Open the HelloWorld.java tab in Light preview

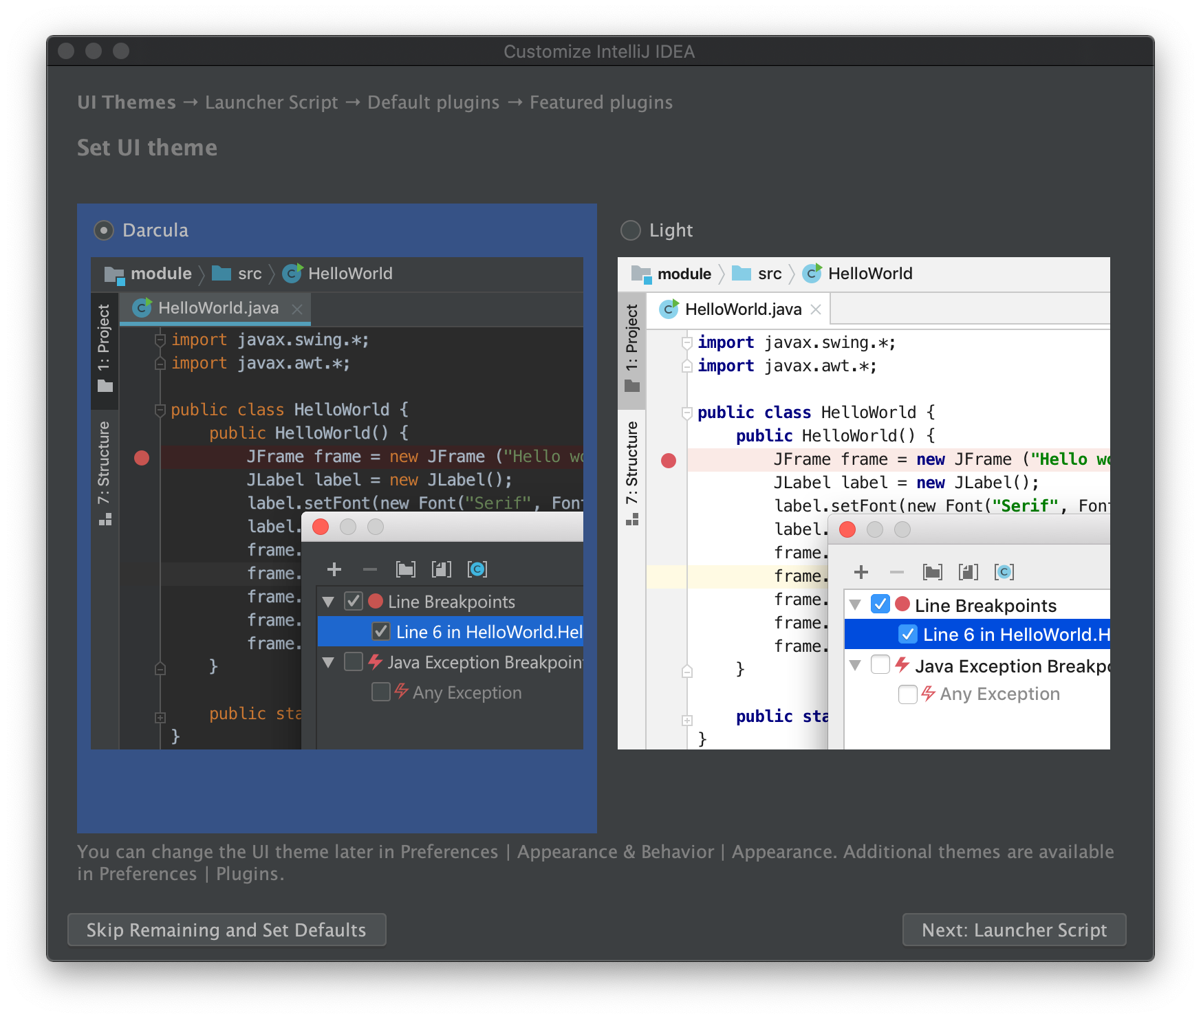tap(739, 309)
